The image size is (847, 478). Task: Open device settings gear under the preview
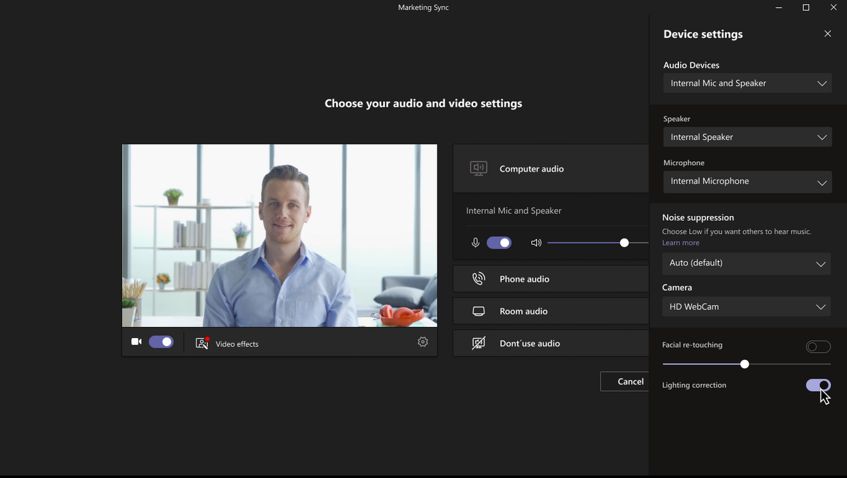click(x=423, y=342)
